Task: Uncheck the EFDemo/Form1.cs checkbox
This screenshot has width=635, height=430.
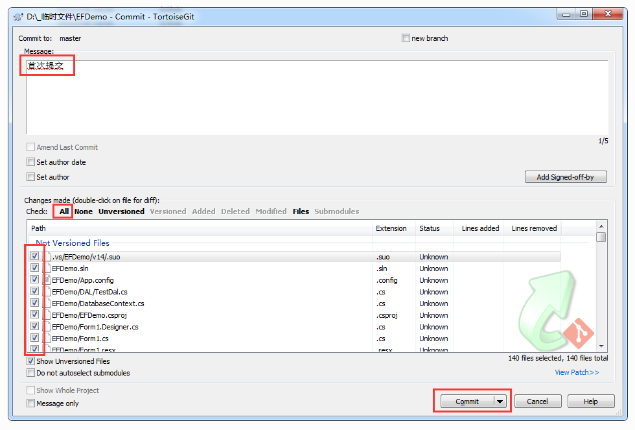Action: 35,338
